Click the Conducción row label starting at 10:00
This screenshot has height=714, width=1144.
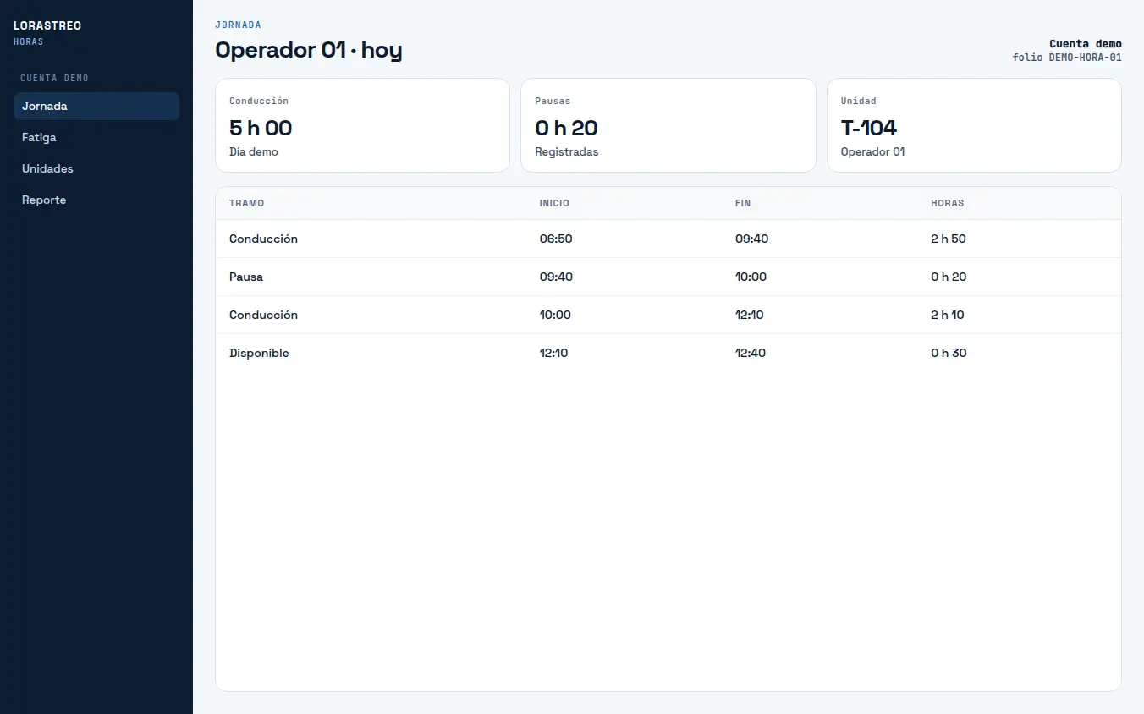(x=263, y=315)
